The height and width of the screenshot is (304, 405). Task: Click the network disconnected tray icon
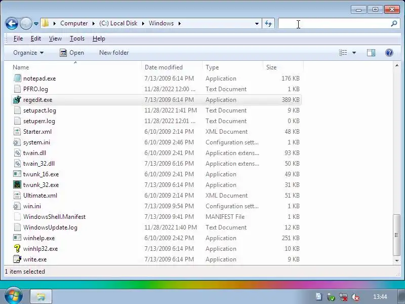tap(343, 297)
